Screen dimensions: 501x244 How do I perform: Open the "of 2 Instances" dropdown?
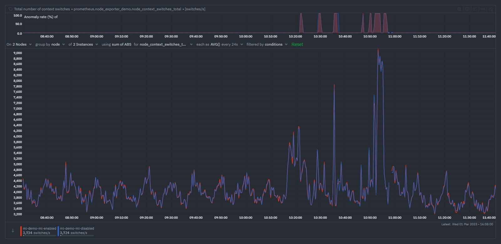83,44
